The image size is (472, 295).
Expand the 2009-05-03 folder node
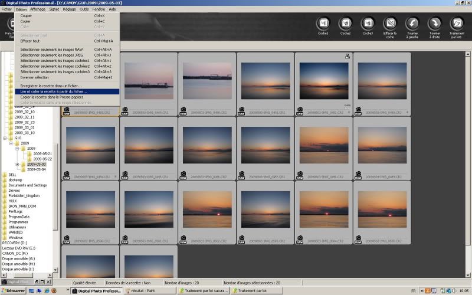(17, 164)
